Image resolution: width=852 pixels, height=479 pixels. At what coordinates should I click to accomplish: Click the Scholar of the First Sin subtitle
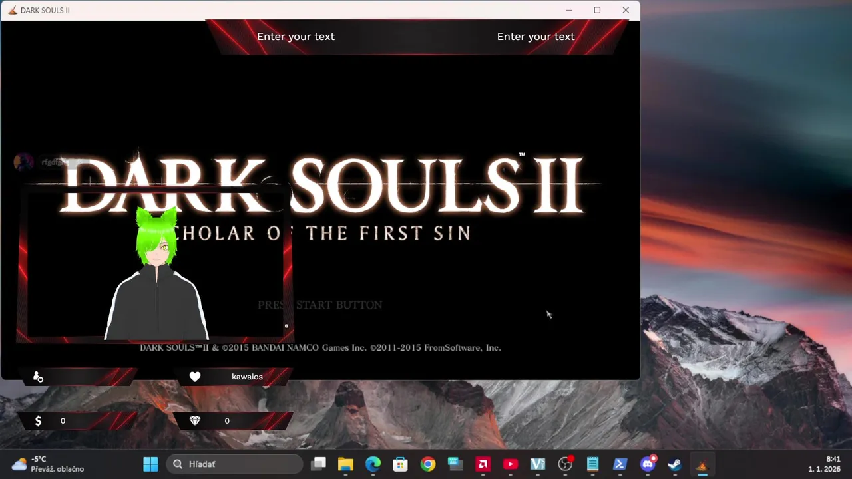coord(323,233)
